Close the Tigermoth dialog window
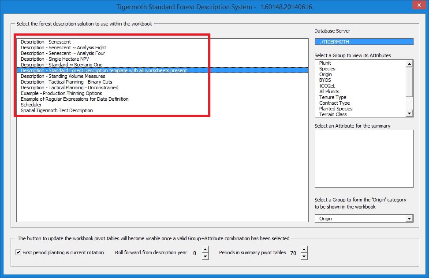This screenshot has height=278, width=429. (x=419, y=5)
